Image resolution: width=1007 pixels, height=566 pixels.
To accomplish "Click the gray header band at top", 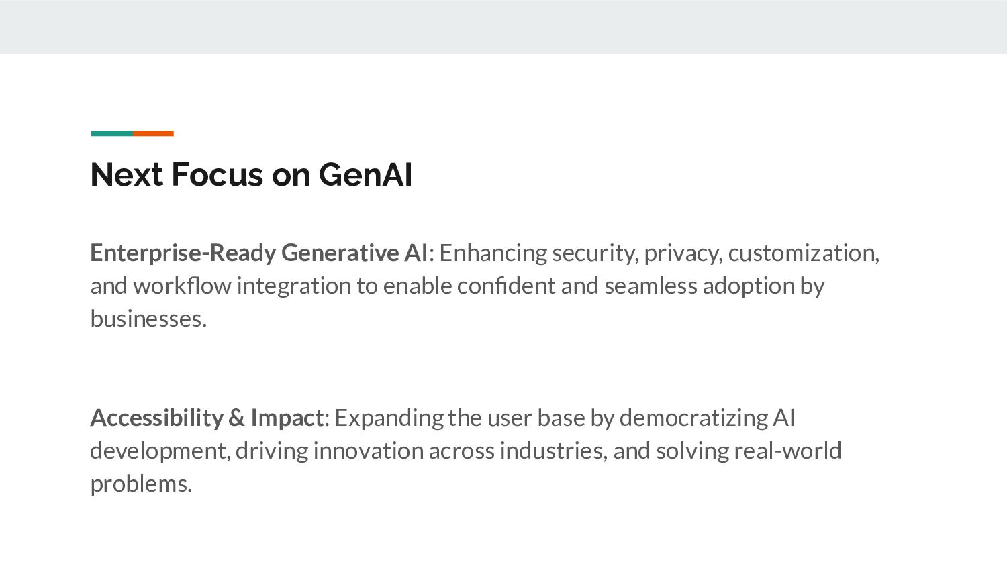I will (503, 27).
